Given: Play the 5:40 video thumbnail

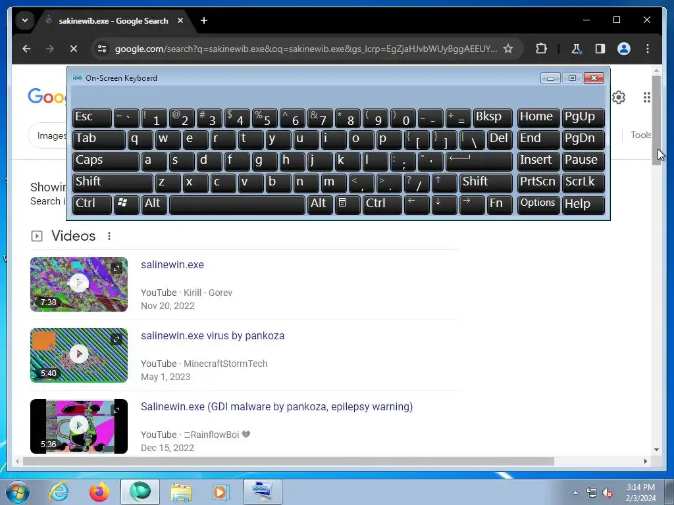Looking at the screenshot, I should 79,355.
